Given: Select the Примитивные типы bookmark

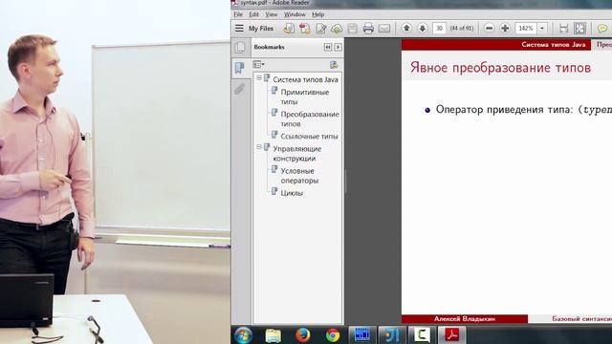Looking at the screenshot, I should 304,97.
